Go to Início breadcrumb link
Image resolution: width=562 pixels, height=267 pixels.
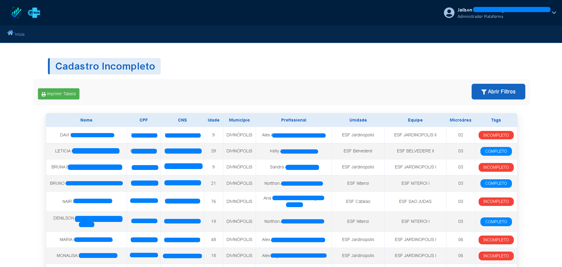point(19,34)
